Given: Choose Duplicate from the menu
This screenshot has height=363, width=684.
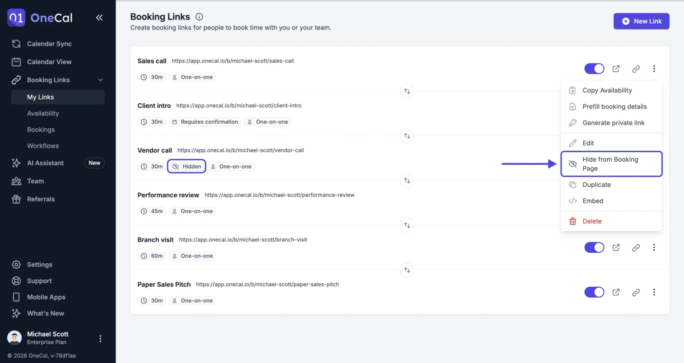Looking at the screenshot, I should [x=611, y=185].
